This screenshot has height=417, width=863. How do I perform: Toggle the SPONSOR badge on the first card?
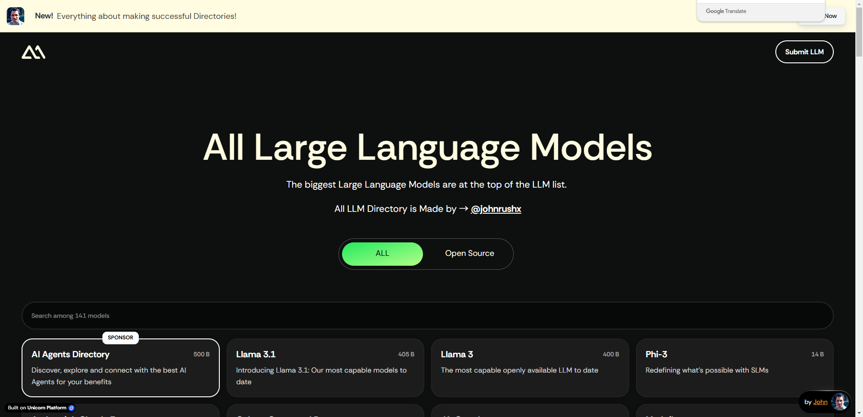coord(120,338)
